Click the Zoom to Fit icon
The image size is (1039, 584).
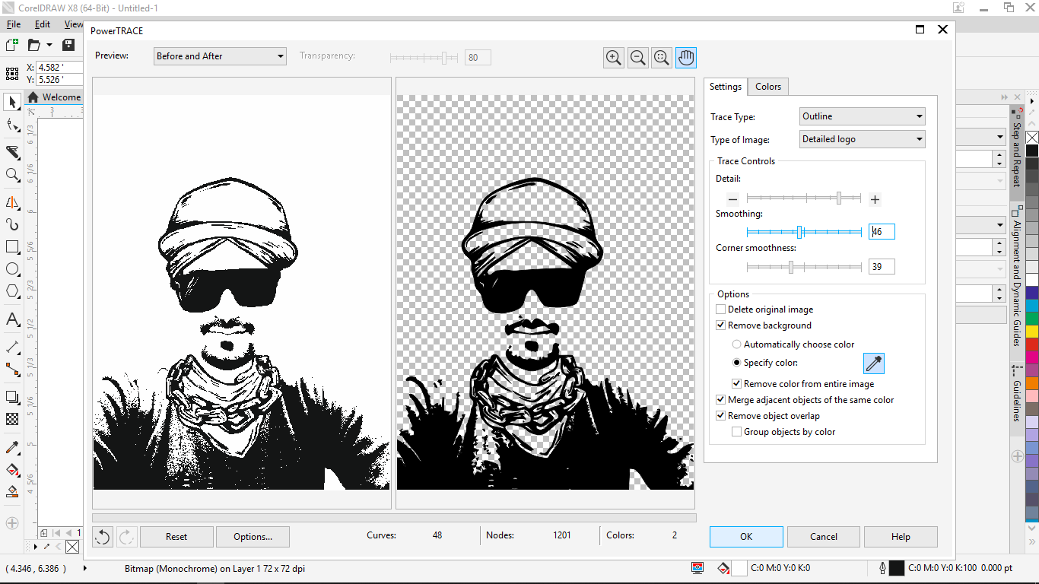(662, 57)
